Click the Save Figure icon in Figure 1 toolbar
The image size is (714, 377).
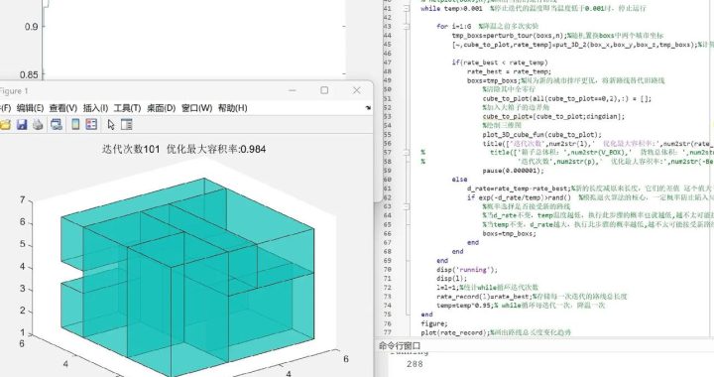[22, 124]
